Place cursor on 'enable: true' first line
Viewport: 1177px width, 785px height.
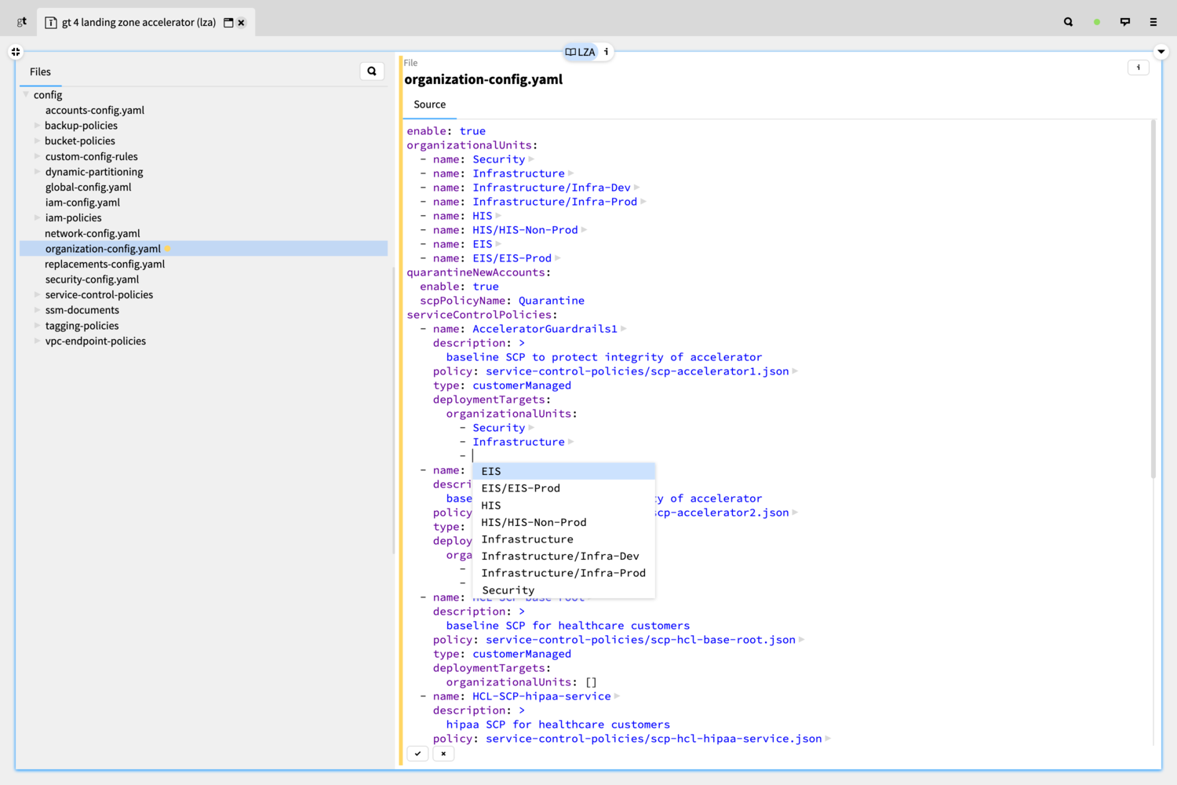[x=446, y=131]
